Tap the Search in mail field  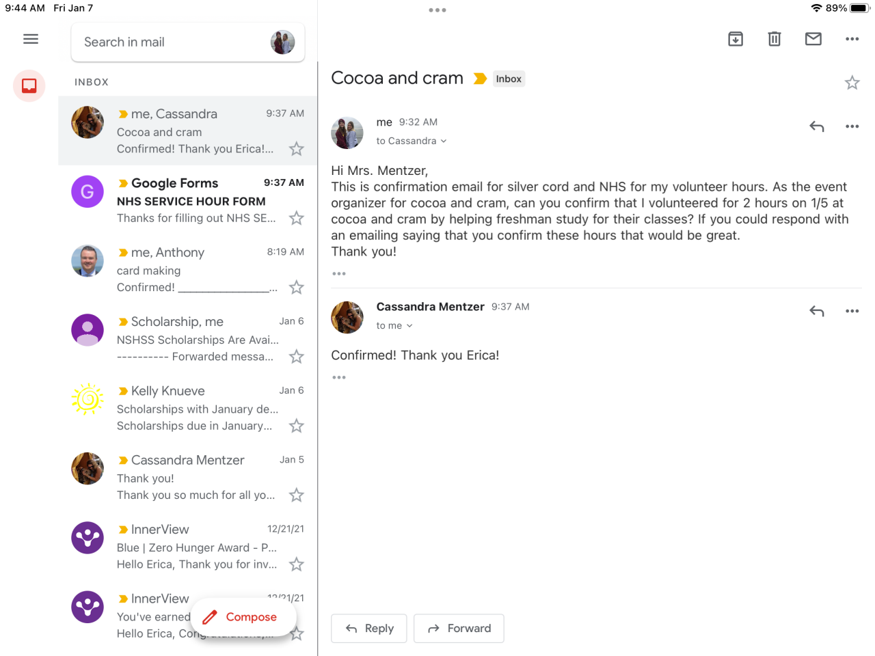tap(171, 42)
